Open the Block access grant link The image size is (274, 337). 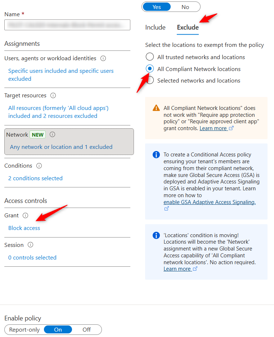[x=24, y=228]
